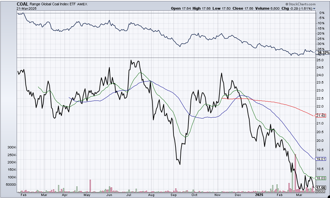Click the Apr month label
This screenshot has width=330, height=198.
pyautogui.click(x=65, y=195)
